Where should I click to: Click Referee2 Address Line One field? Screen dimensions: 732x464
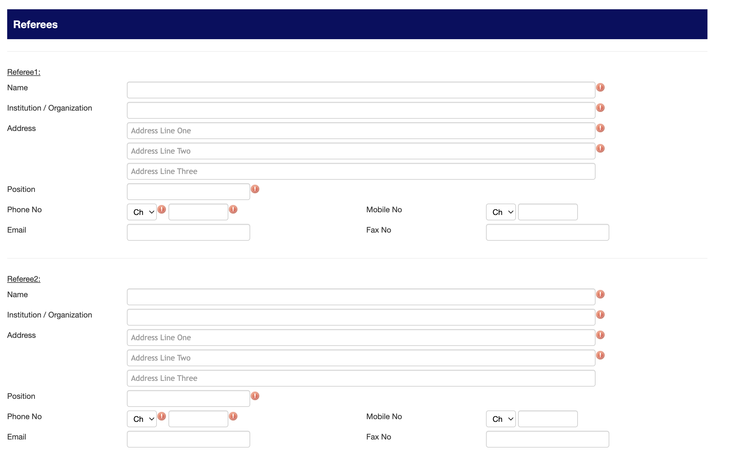coord(361,337)
